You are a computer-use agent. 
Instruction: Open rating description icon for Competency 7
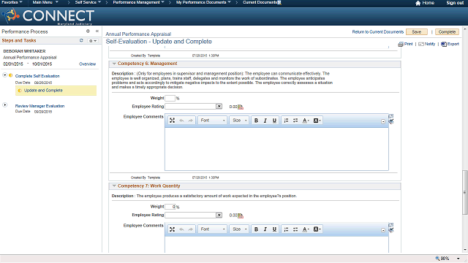click(x=241, y=216)
